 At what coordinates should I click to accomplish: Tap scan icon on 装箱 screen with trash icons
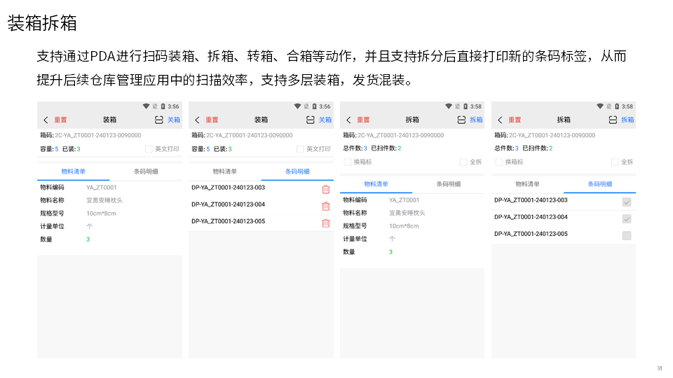pyautogui.click(x=310, y=120)
